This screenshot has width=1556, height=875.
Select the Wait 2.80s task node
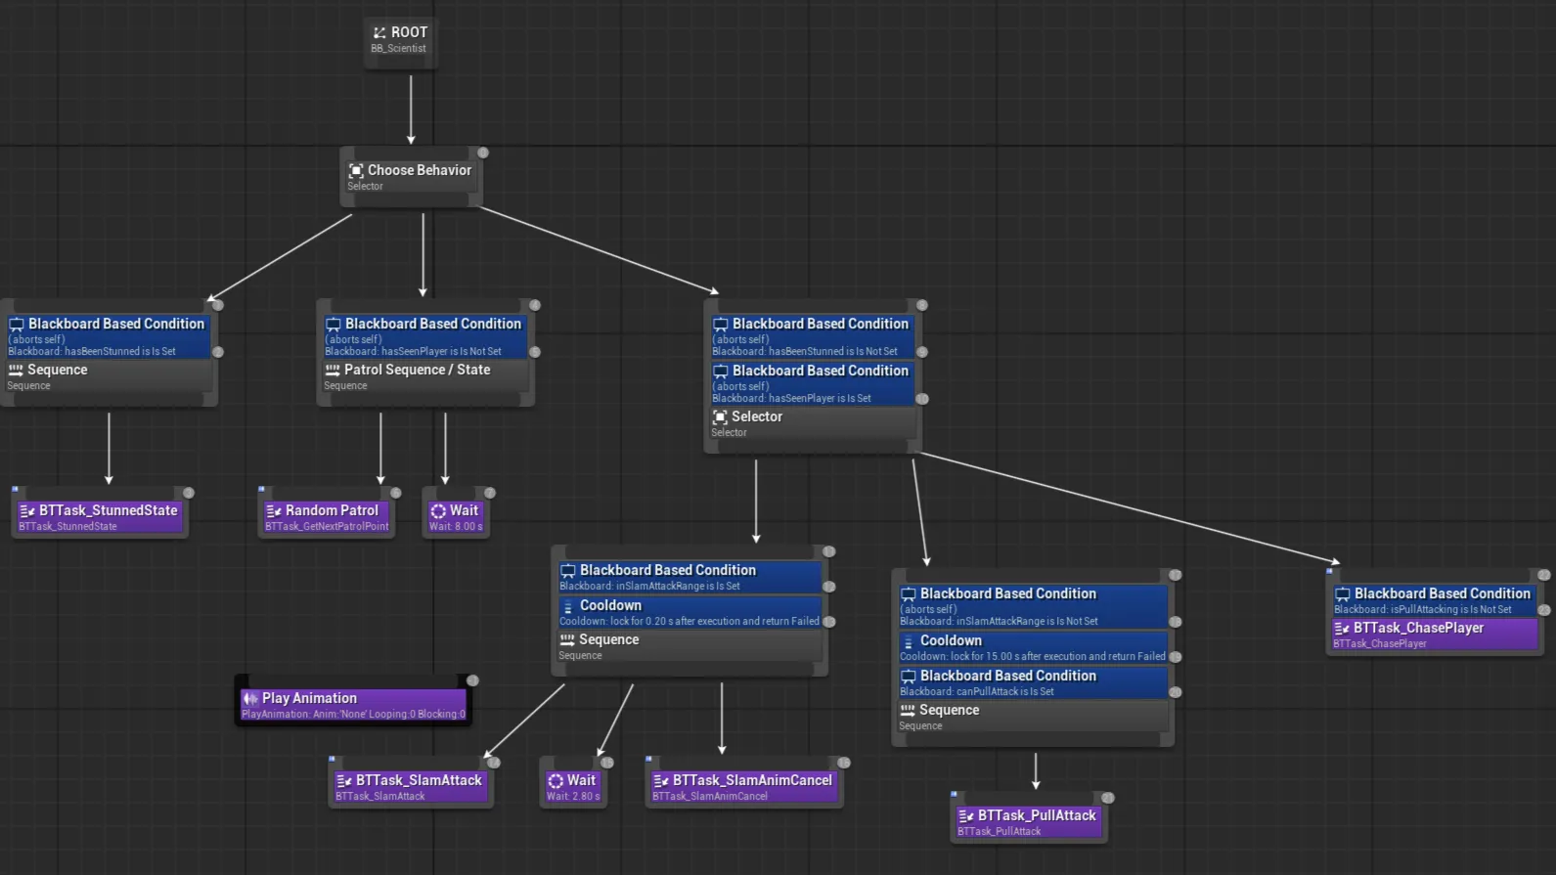click(573, 786)
